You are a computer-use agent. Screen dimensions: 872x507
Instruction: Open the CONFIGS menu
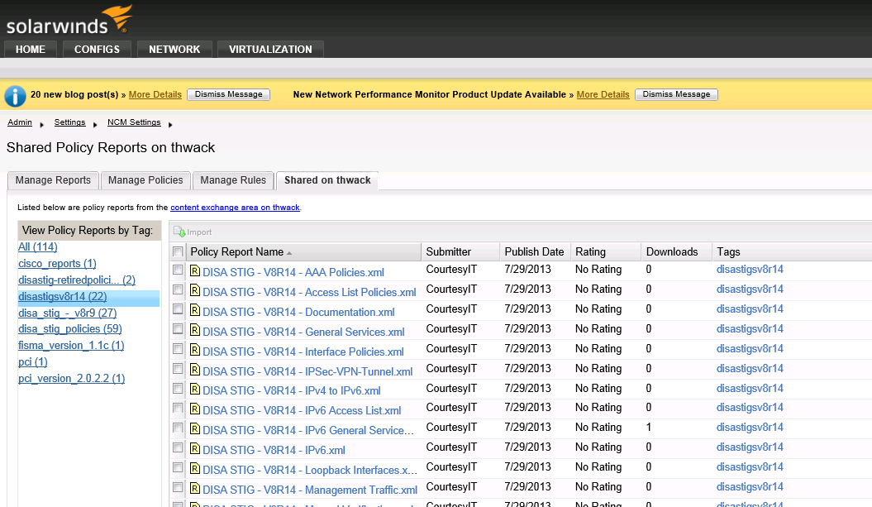click(x=97, y=50)
